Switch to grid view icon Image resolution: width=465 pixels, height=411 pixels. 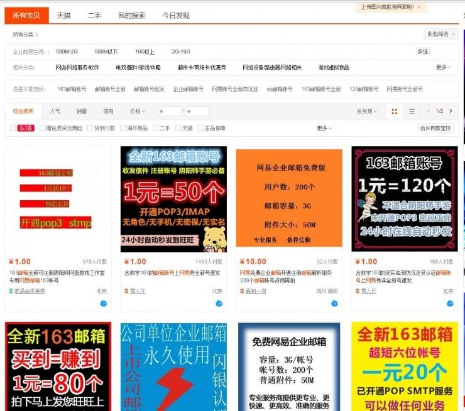(x=395, y=111)
